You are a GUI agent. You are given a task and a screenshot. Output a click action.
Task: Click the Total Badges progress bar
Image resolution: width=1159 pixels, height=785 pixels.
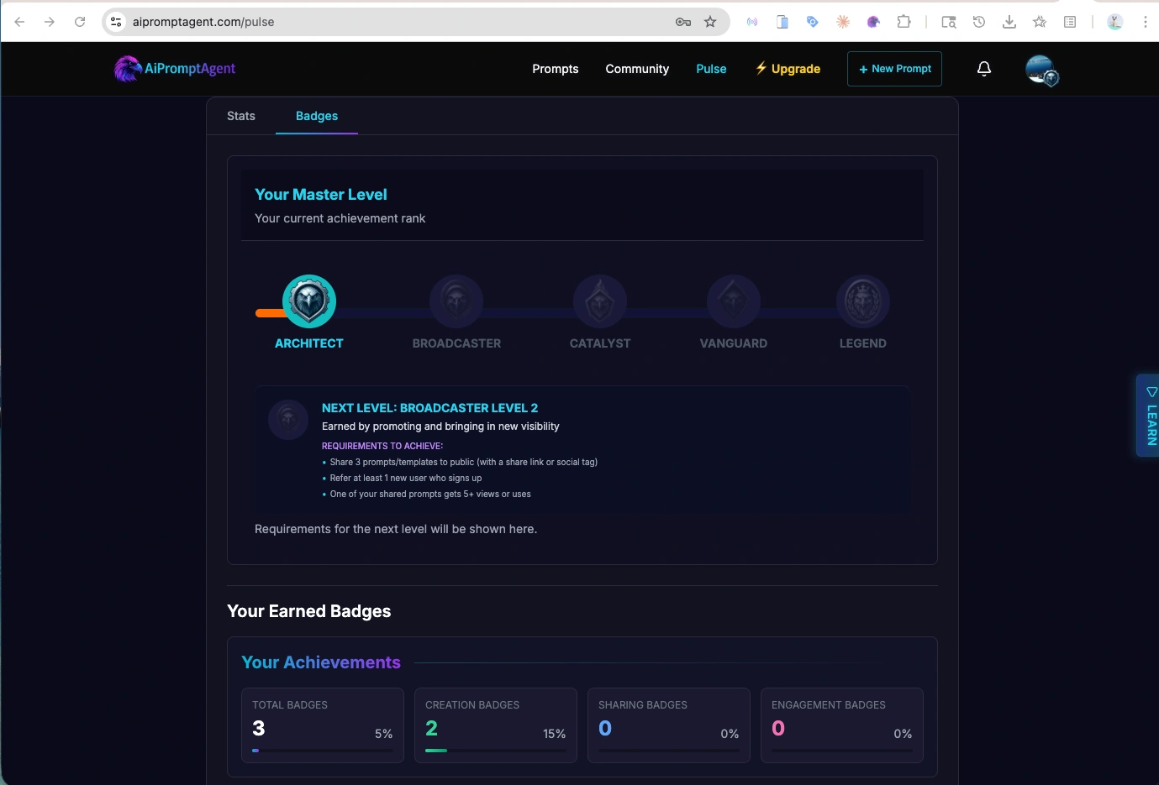pyautogui.click(x=323, y=751)
